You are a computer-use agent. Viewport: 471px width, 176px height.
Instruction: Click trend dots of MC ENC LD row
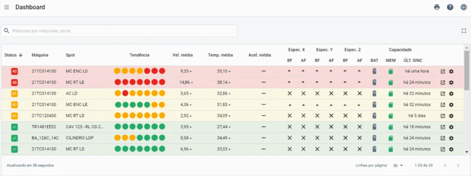pyautogui.click(x=140, y=71)
